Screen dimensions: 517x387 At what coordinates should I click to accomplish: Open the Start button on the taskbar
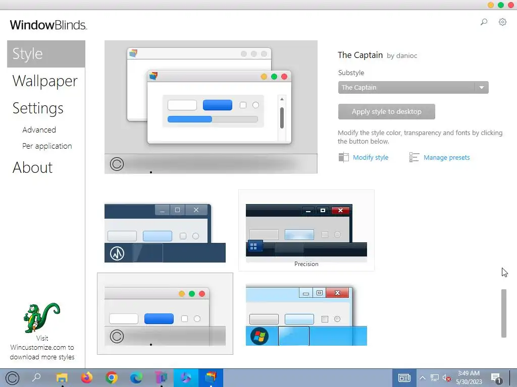12,378
